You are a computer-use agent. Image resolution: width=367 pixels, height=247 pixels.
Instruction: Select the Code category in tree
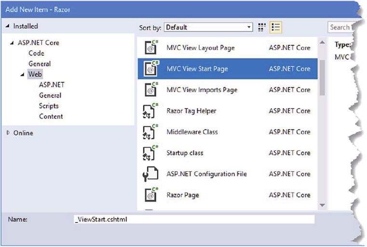pyautogui.click(x=36, y=53)
